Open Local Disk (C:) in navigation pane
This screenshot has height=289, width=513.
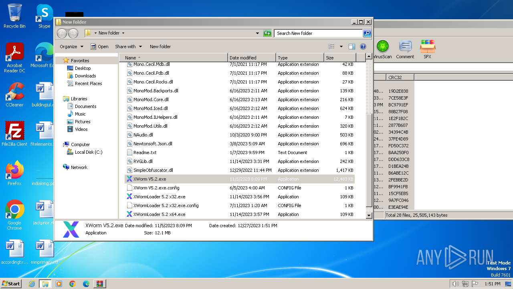(x=89, y=152)
